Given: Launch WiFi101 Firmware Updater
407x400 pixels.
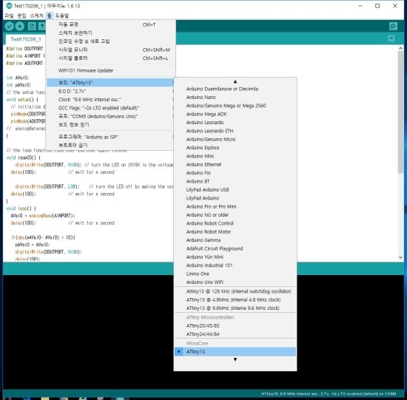Looking at the screenshot, I should [x=111, y=70].
